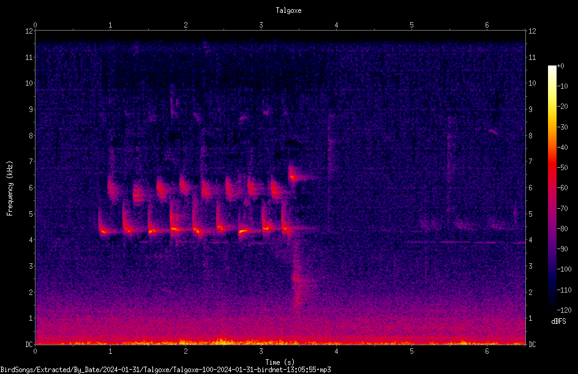Viewport: 578px width, 374px height.
Task: Click the file path text at the bottom
Action: (165, 370)
